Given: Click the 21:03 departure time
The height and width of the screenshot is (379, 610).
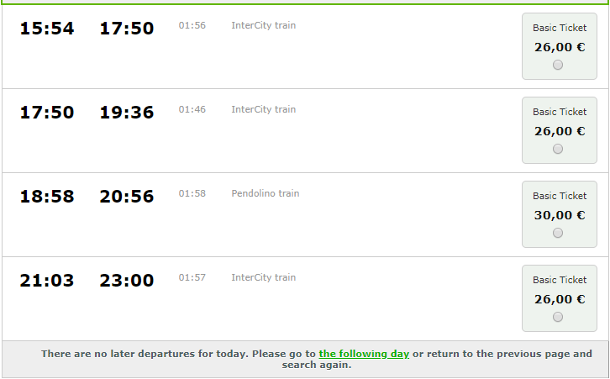Looking at the screenshot, I should (47, 281).
